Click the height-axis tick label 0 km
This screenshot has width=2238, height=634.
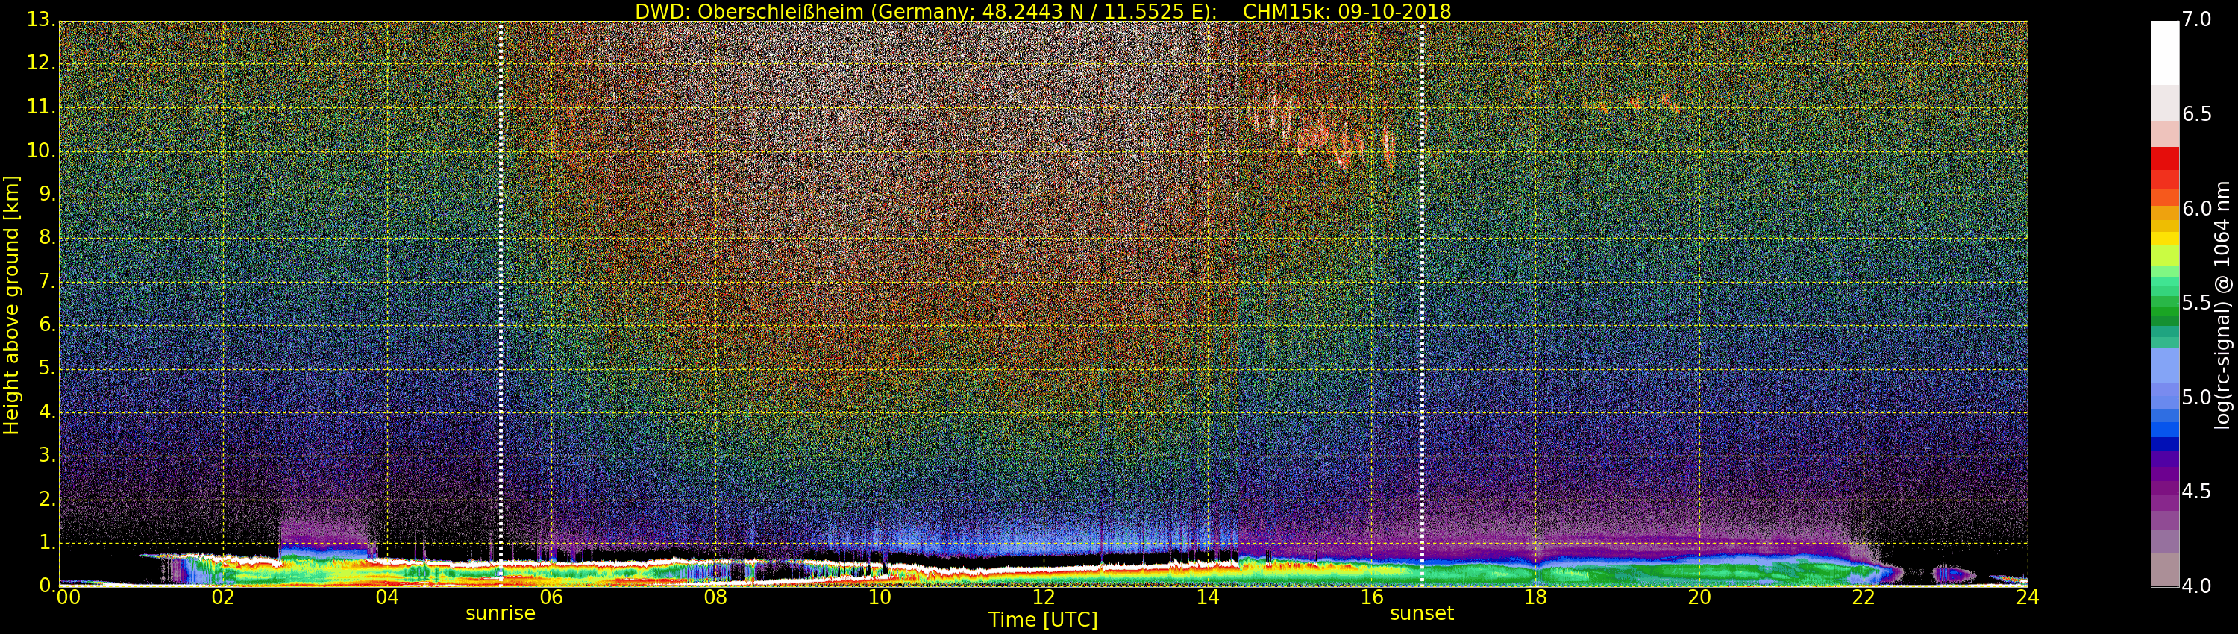point(48,586)
